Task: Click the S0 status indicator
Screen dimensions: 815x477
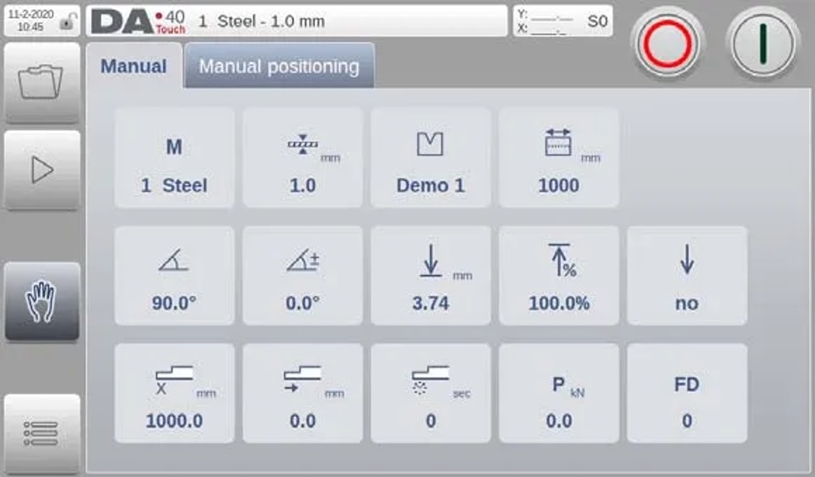Action: tap(597, 21)
